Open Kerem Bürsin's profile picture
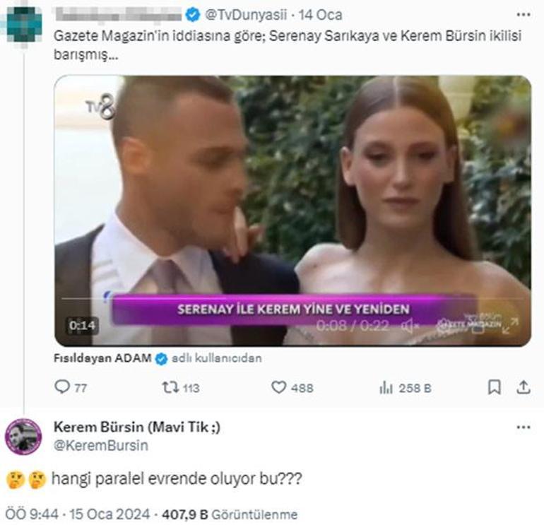The width and height of the screenshot is (544, 525). 23,437
